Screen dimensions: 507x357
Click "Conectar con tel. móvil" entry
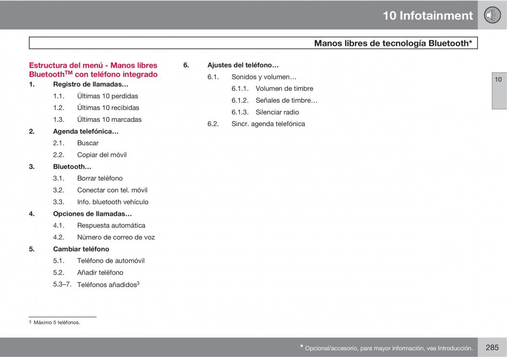(112, 191)
